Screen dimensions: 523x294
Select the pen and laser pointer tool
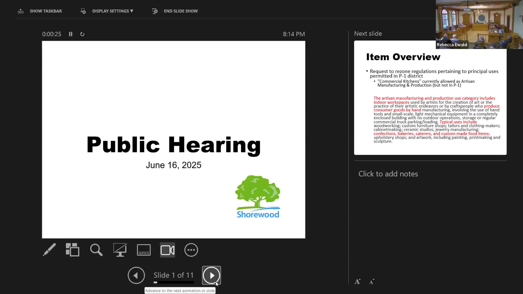[49, 250]
